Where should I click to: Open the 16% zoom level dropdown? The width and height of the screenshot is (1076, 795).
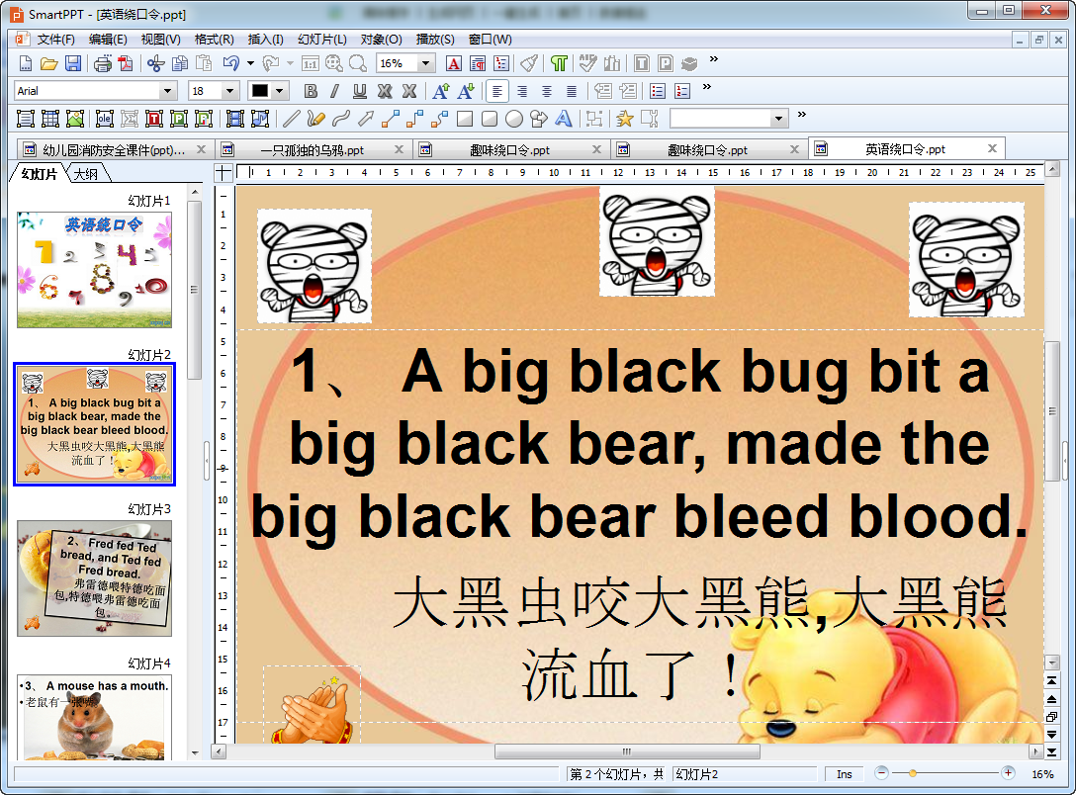pyautogui.click(x=425, y=64)
